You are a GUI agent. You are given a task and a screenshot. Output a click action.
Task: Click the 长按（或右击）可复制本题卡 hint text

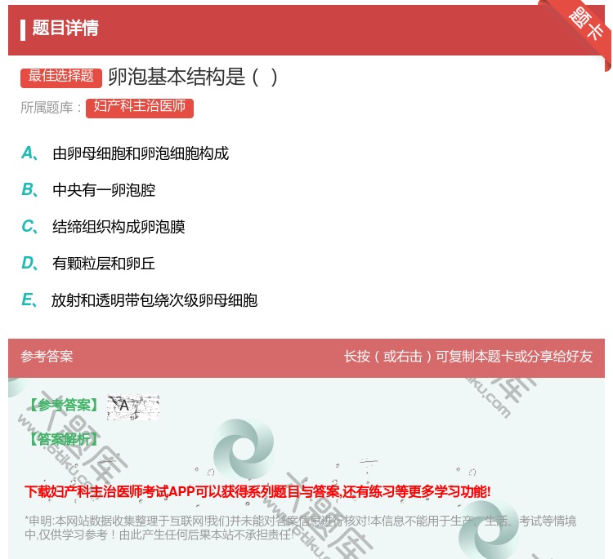[x=468, y=356]
